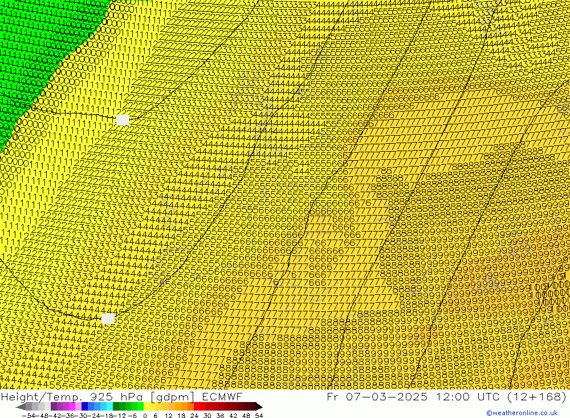Open the weatheronline.co.uk copyright link
The height and width of the screenshot is (418, 570).
click(x=522, y=413)
